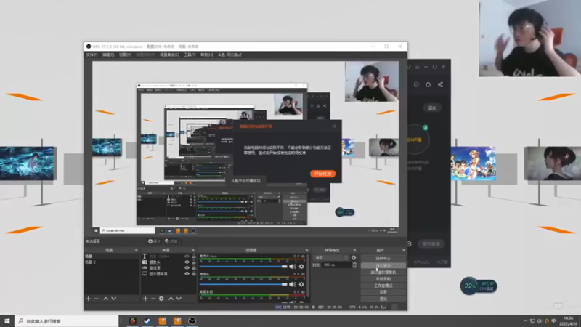The image size is (581, 327).
Task: Remove selected source with minus icon
Action: tap(153, 299)
